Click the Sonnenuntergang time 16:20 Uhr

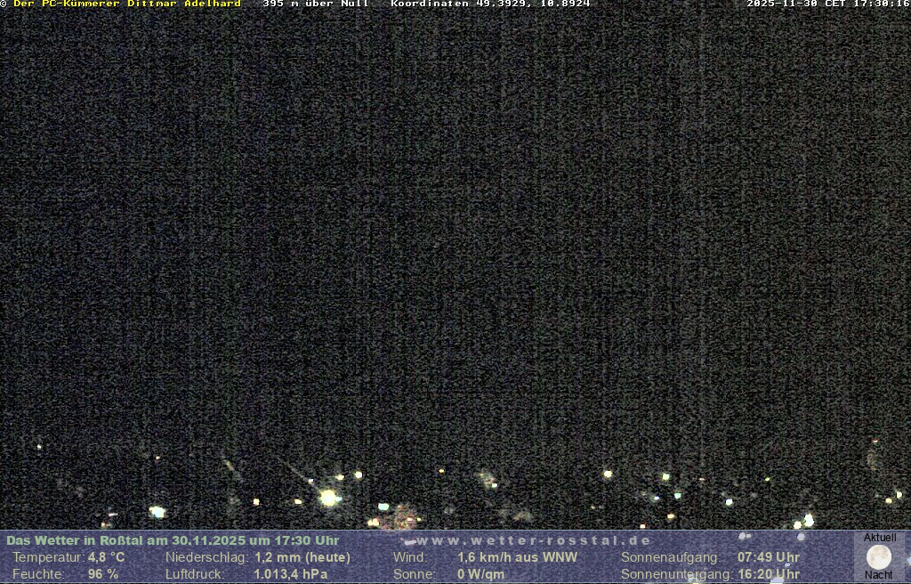point(768,574)
